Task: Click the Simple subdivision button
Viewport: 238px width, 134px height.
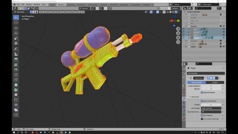Action: pyautogui.click(x=215, y=82)
